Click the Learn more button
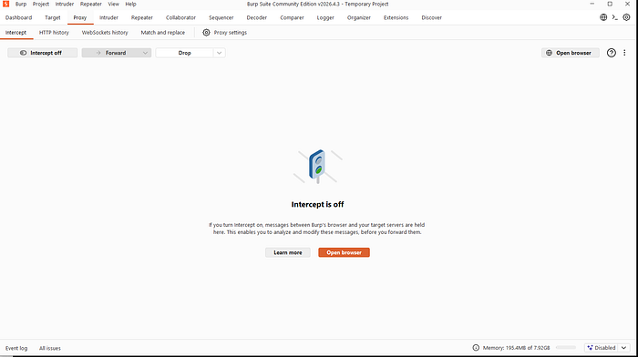 point(288,252)
